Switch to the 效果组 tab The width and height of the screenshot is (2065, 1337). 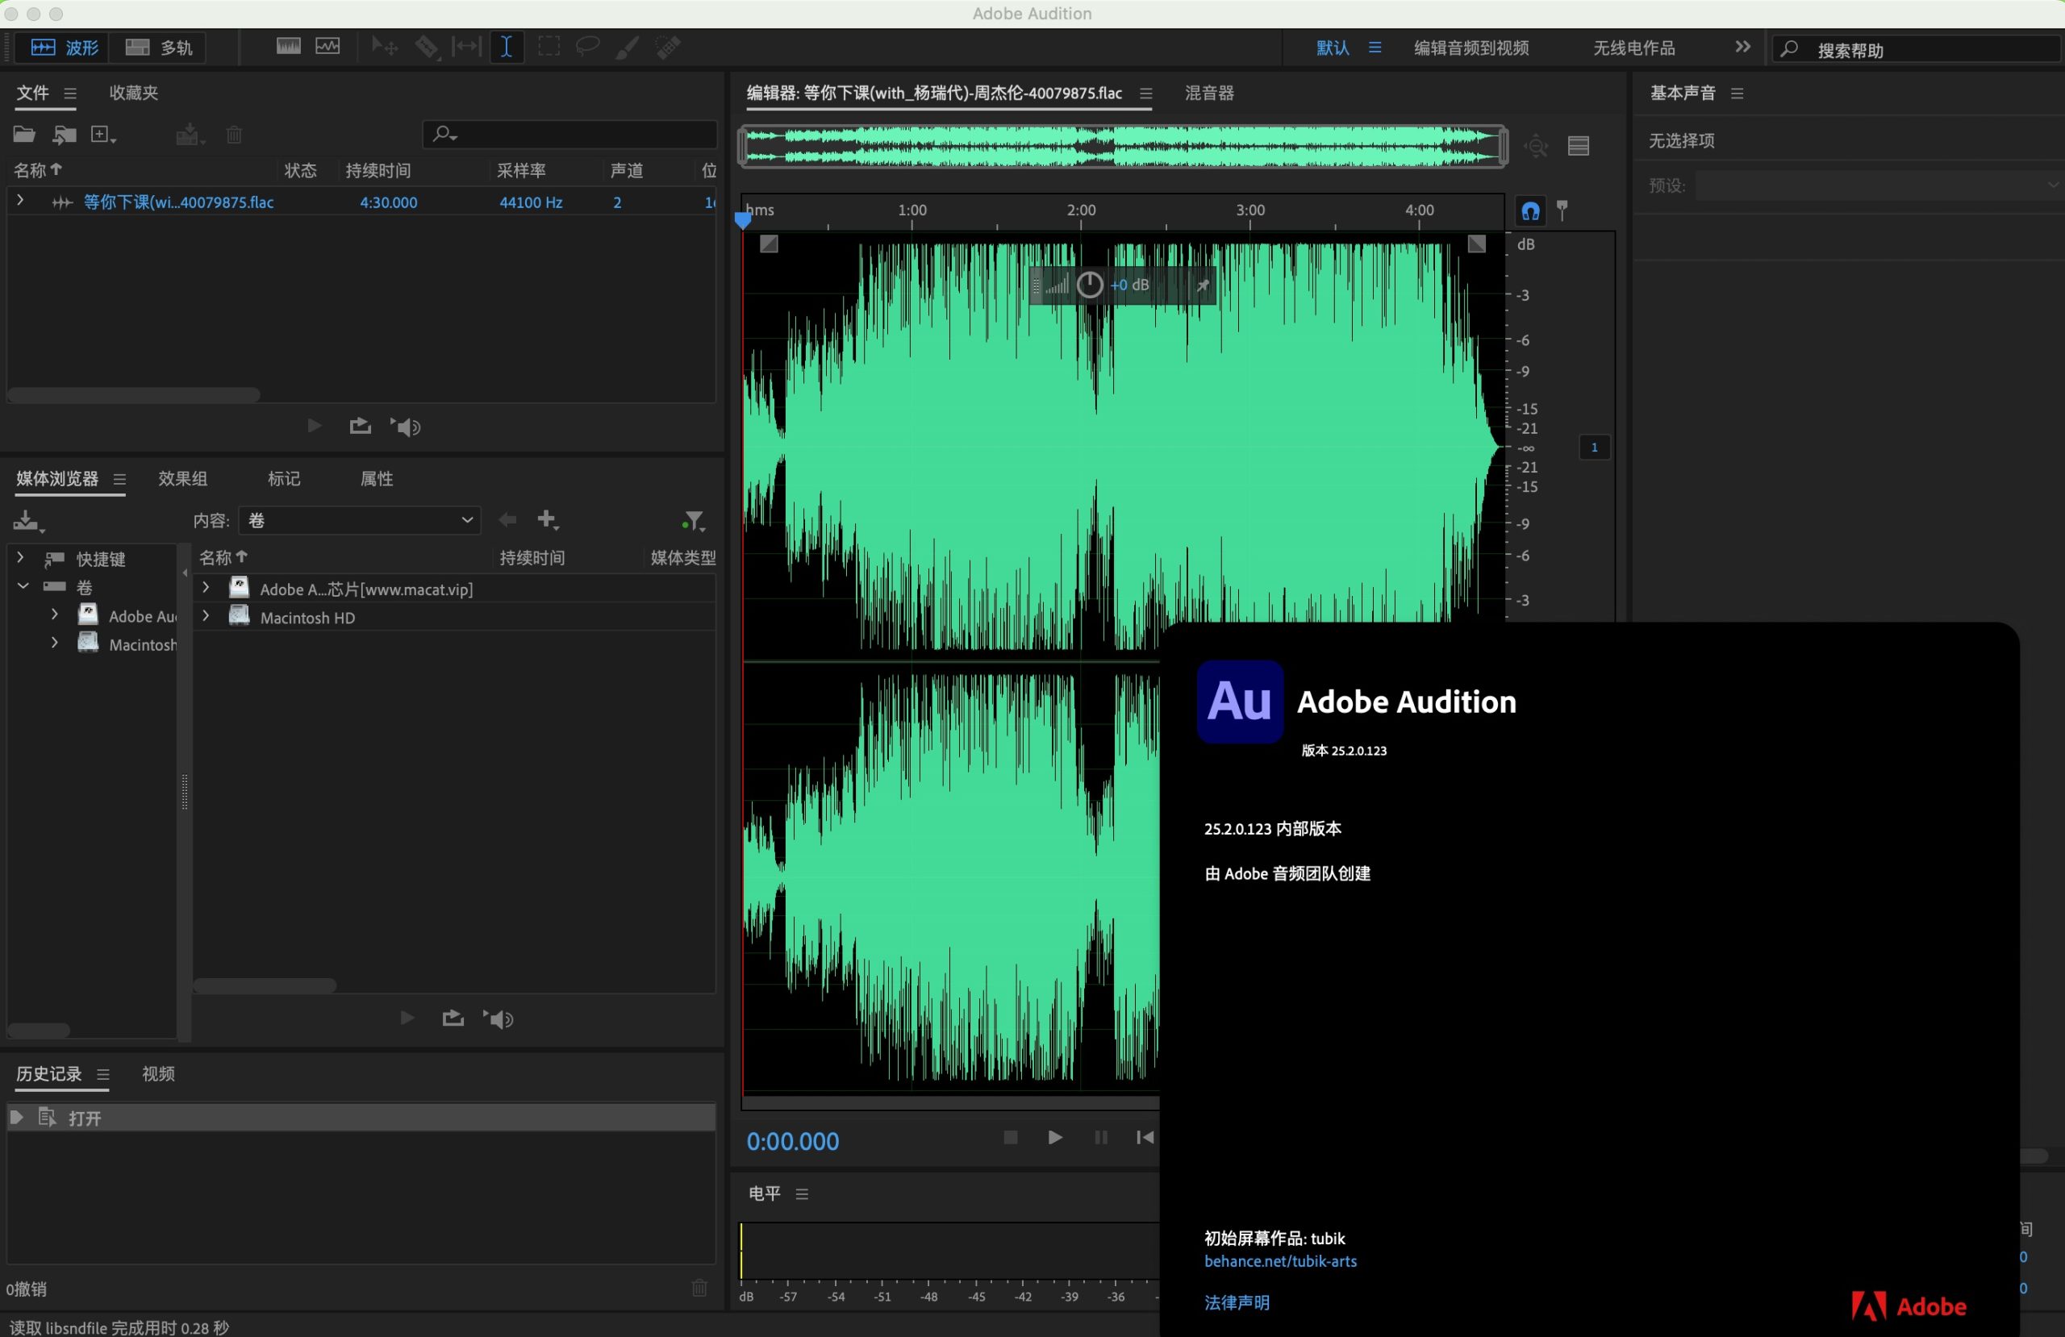pos(183,478)
